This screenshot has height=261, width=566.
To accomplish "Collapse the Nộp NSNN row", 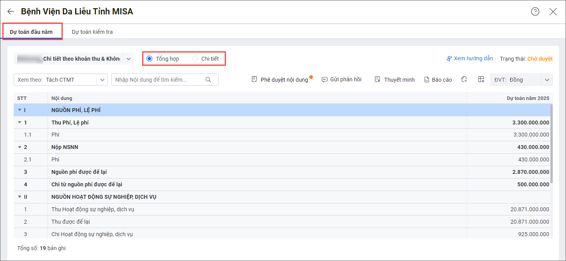I will [x=19, y=147].
